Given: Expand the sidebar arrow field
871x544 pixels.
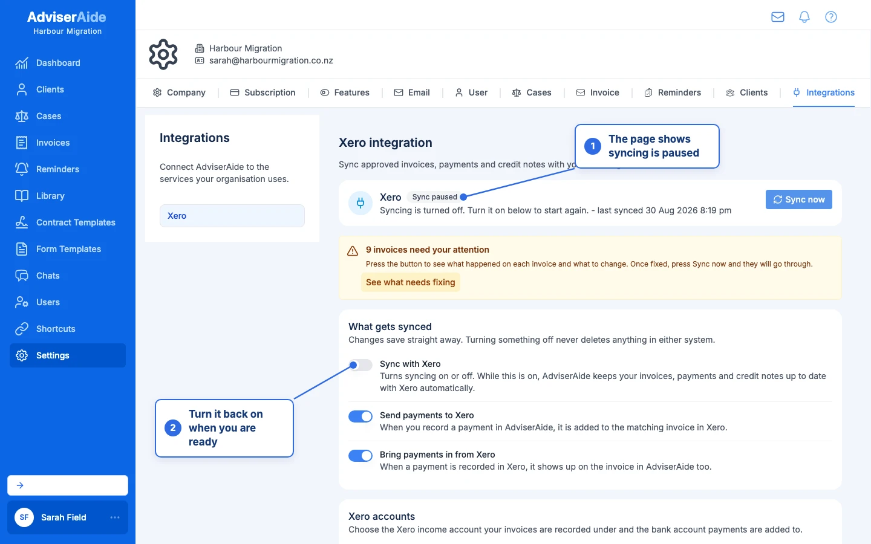Looking at the screenshot, I should click(x=68, y=485).
